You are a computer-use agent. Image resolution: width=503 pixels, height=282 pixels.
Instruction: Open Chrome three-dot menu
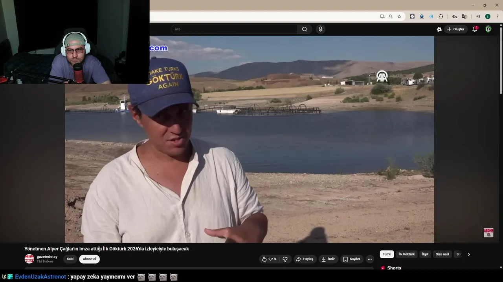point(497,16)
